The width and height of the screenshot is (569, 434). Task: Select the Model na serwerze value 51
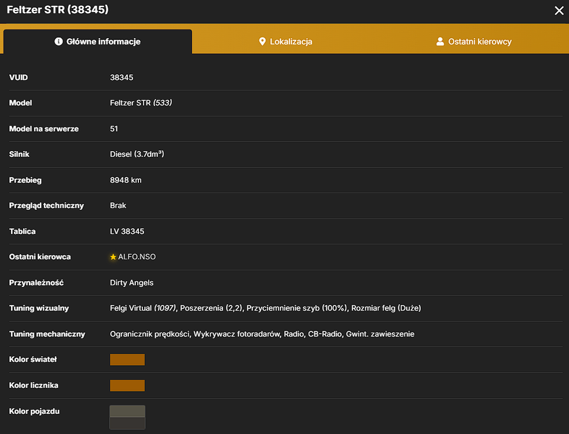114,129
